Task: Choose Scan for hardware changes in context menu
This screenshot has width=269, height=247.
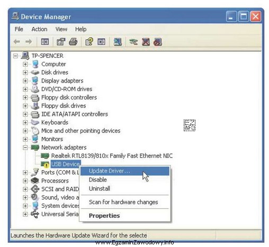Action: coord(125,202)
